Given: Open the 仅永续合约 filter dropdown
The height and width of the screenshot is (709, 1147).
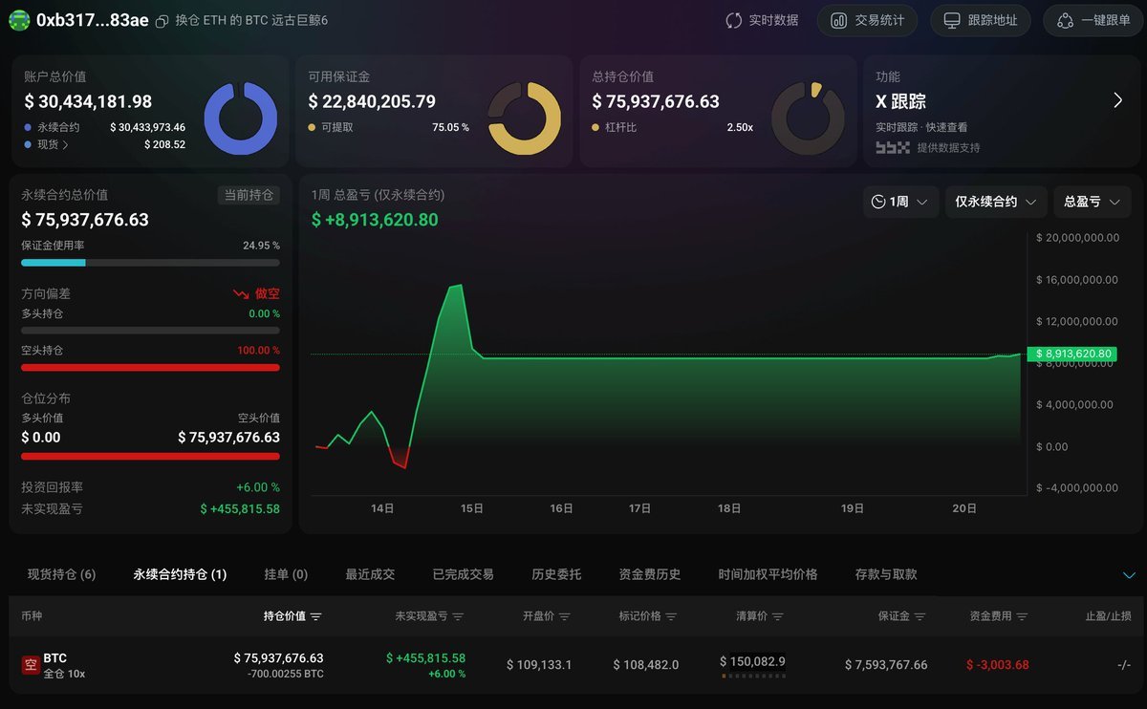Looking at the screenshot, I should pyautogui.click(x=995, y=202).
